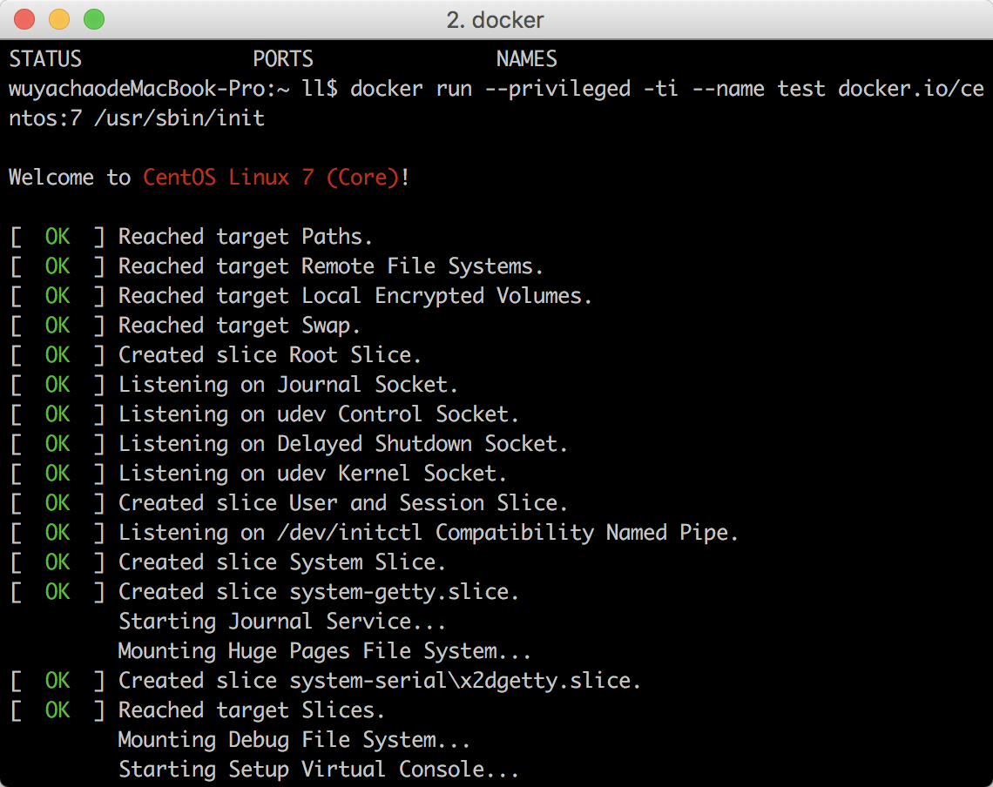Viewport: 993px width, 787px height.
Task: Click the green OK beside 'Reached target Paths'
Action: [x=57, y=237]
